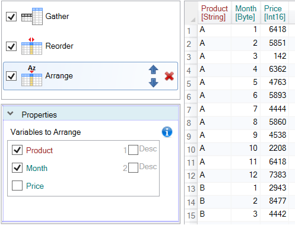Click the Arrange step sort icon
This screenshot has width=295, height=225.
point(31,76)
